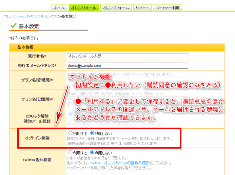Screen dimensions: 235x175
Task: Click the 2クリック解除 通知メール配信 label
Action: coord(37,118)
